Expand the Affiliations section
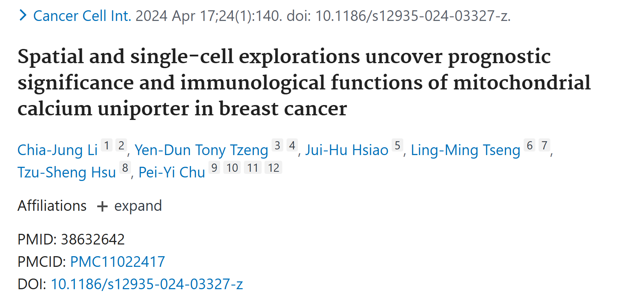 click(x=137, y=206)
